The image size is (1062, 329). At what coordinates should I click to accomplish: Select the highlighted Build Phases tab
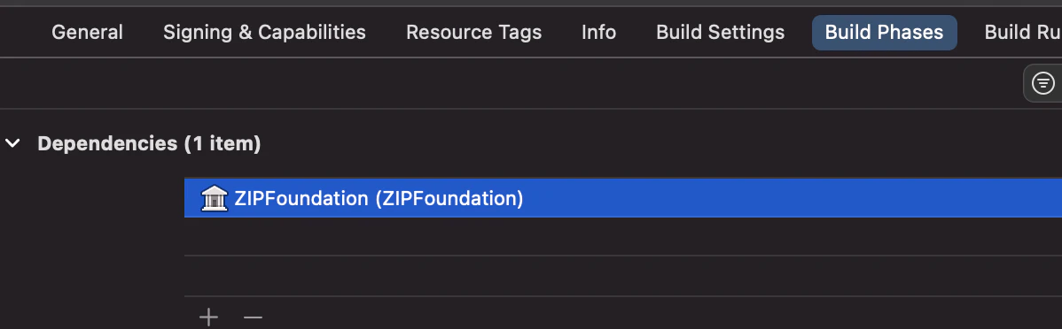tap(884, 33)
